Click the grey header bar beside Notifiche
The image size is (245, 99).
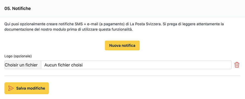(x=137, y=8)
